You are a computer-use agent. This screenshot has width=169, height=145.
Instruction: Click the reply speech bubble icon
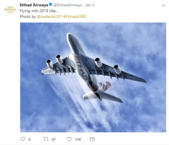23,139
